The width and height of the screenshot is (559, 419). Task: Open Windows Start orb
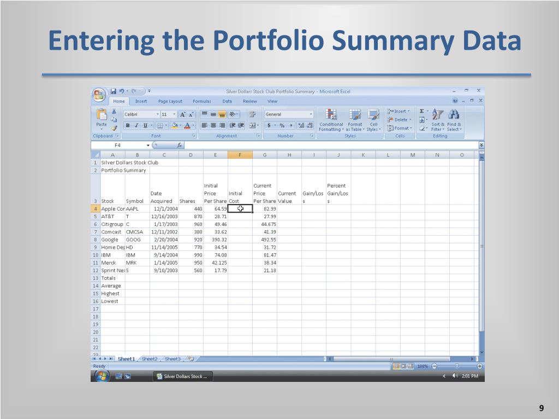click(102, 375)
